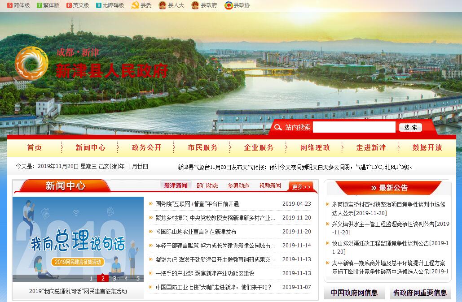This screenshot has width=462, height=302.
Task: Show slide 2 in the news carousel
Action: pos(103,278)
